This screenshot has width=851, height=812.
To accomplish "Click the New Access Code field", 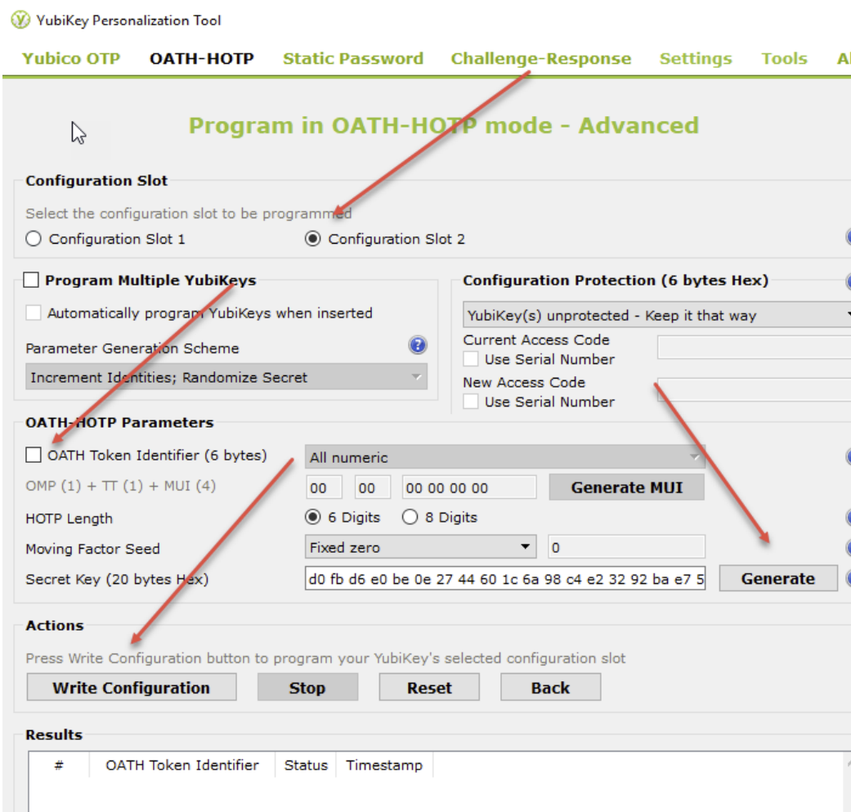I will tap(754, 390).
